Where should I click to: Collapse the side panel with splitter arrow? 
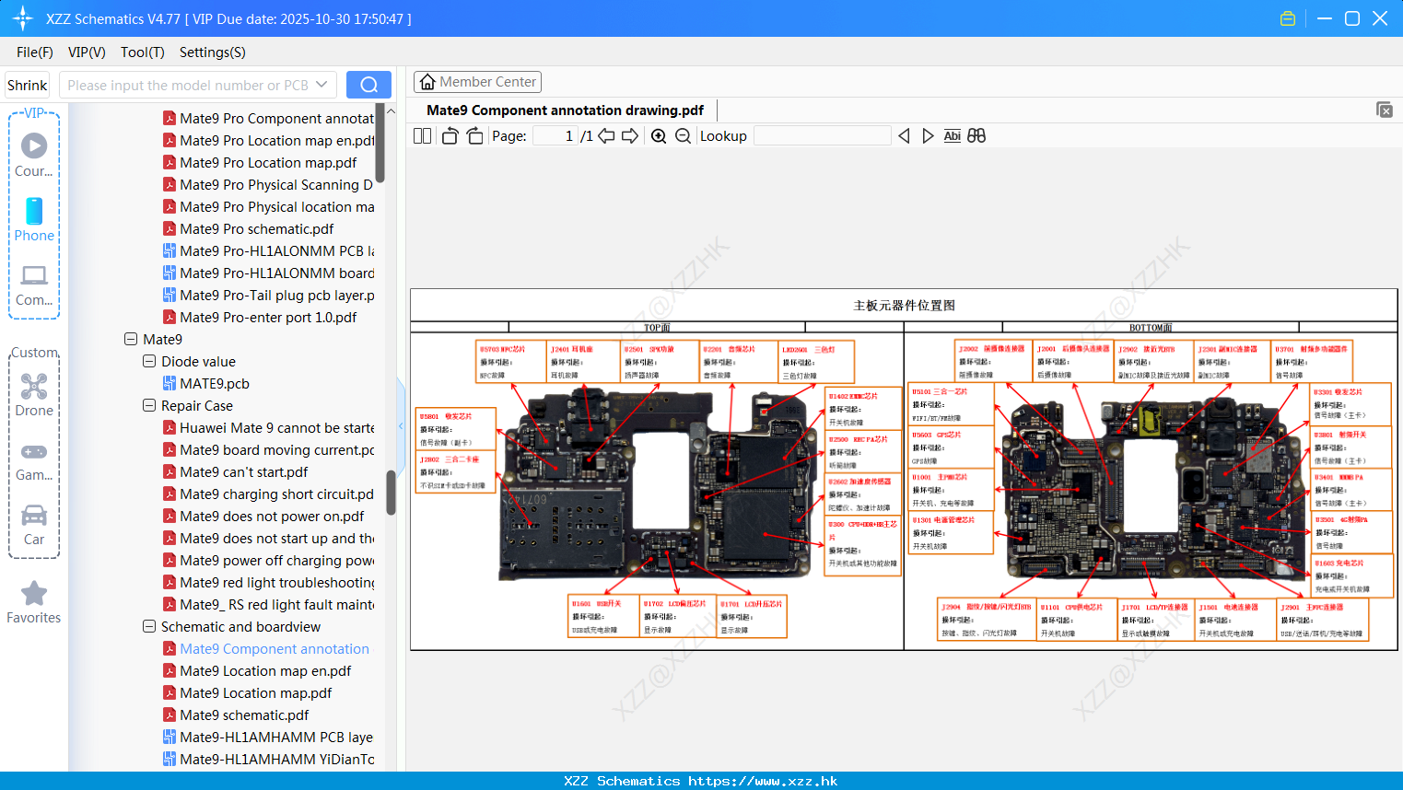pyautogui.click(x=401, y=426)
